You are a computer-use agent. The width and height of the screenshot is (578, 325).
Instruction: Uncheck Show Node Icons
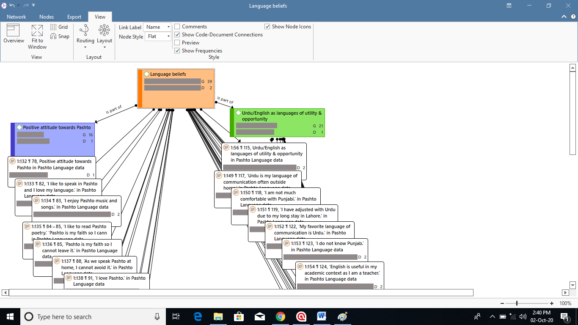click(x=267, y=27)
